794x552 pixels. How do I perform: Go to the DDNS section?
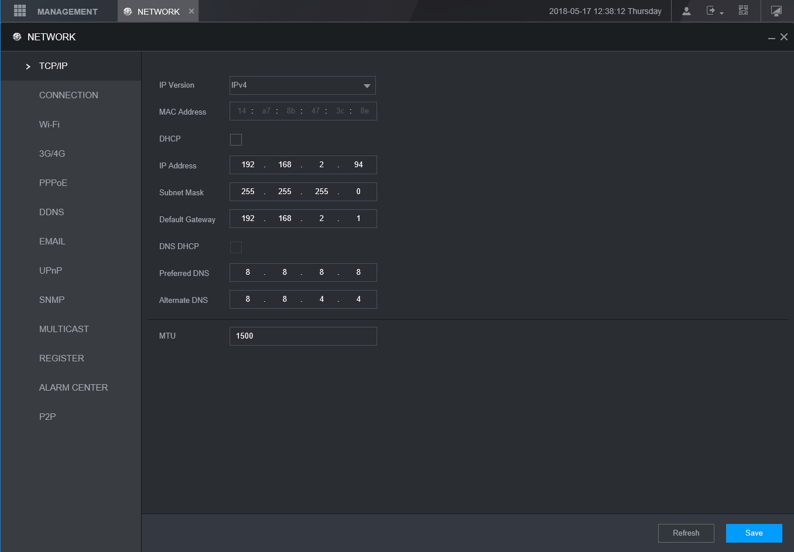point(52,212)
